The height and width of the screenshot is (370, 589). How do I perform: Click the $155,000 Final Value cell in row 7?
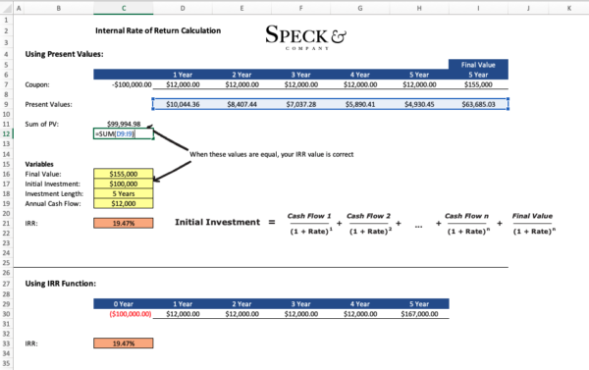[x=478, y=84]
